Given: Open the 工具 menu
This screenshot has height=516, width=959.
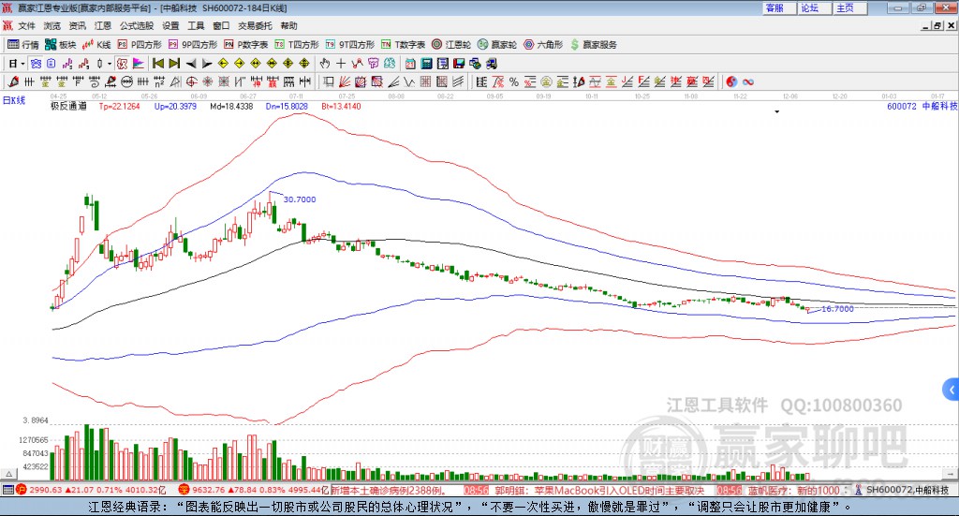Looking at the screenshot, I should [196, 25].
